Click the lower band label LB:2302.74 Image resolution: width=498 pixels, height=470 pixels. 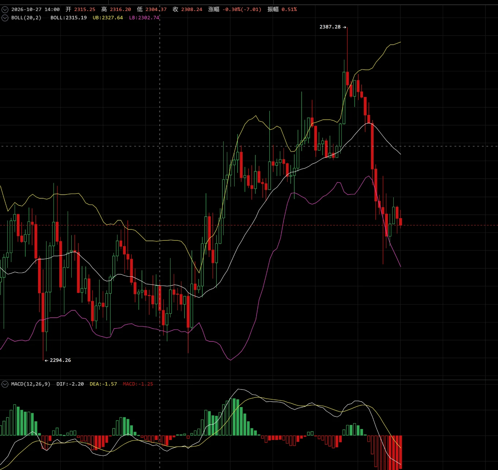click(144, 18)
